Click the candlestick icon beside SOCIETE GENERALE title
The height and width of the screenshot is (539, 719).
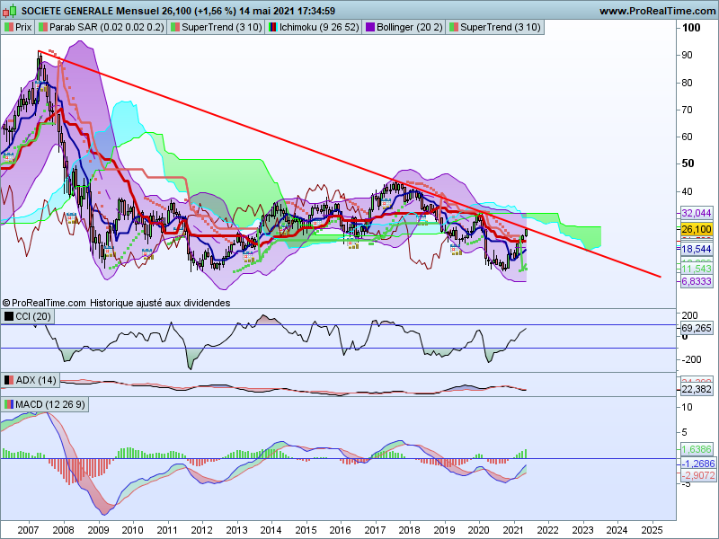10,11
